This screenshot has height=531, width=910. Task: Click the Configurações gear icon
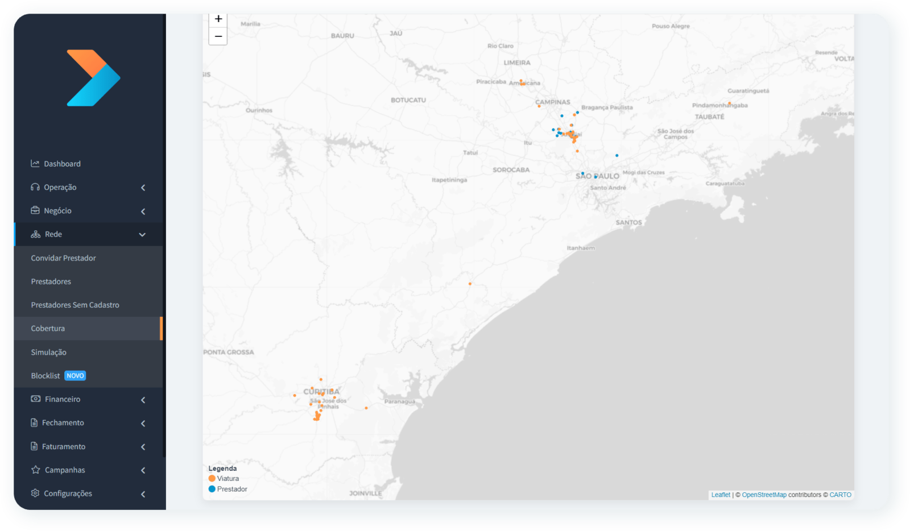click(x=35, y=493)
